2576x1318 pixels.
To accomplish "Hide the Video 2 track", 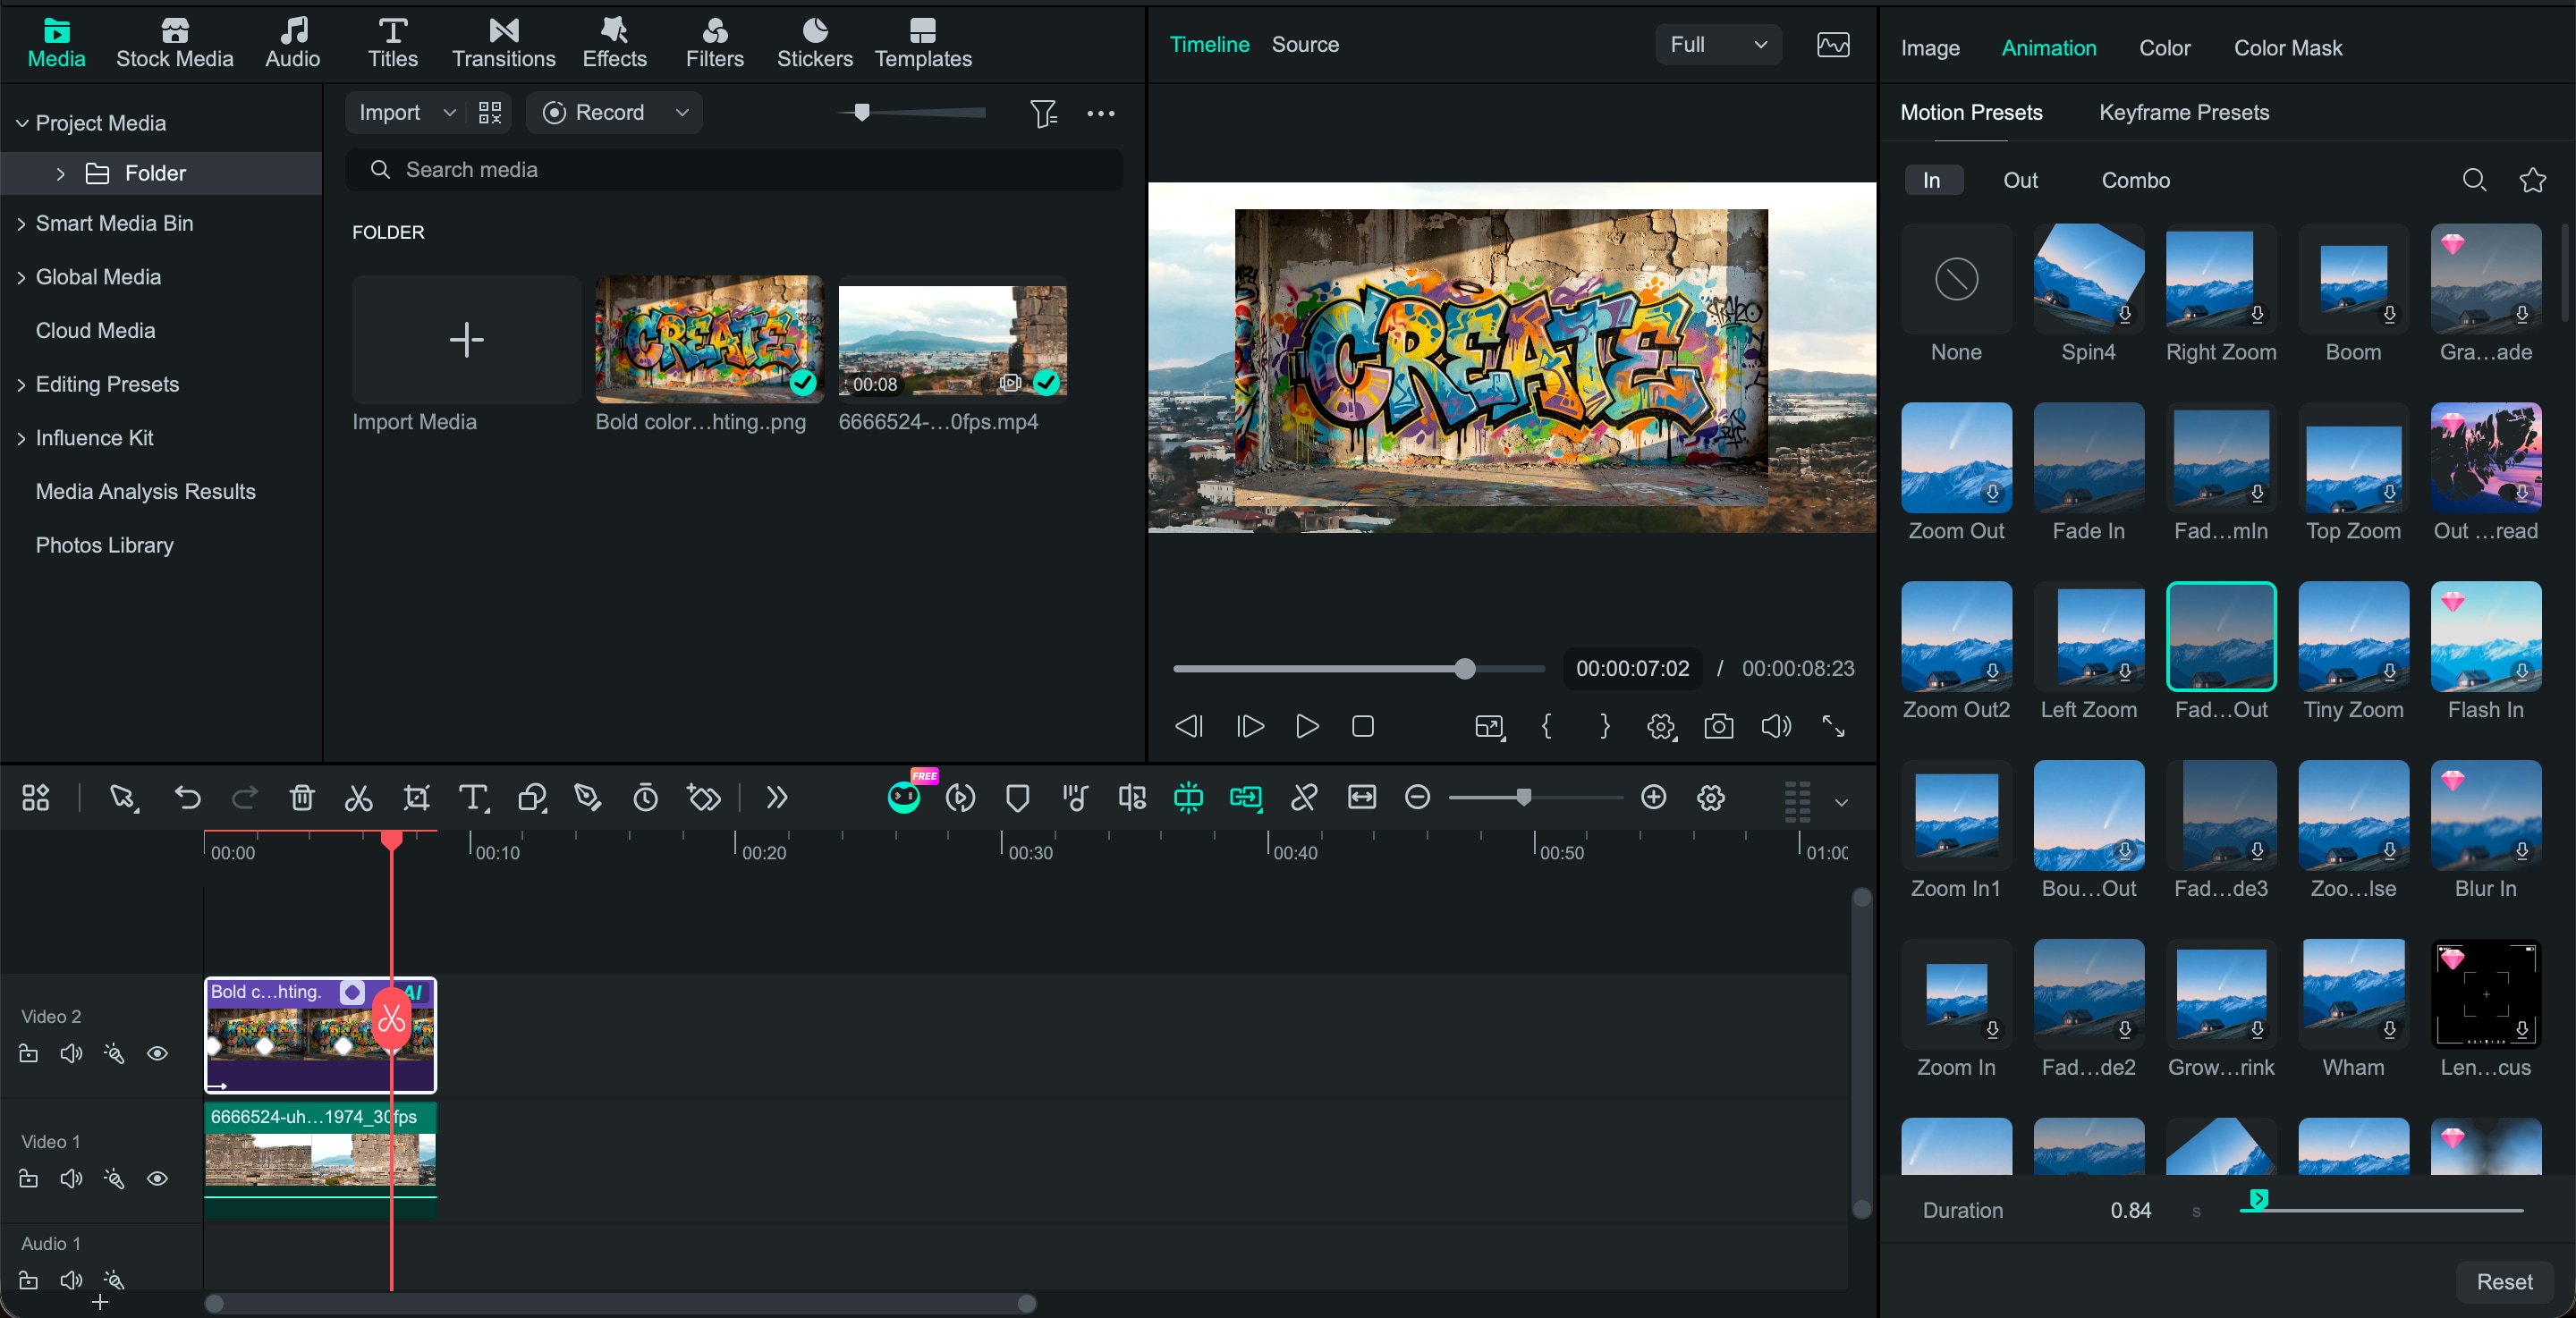I will 157,1053.
